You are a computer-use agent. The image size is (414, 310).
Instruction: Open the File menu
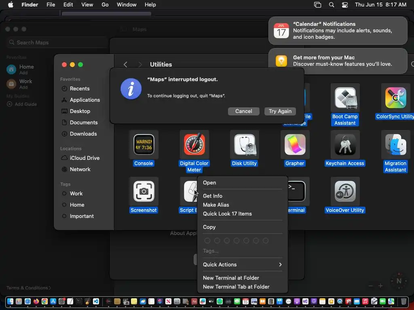coord(51,5)
